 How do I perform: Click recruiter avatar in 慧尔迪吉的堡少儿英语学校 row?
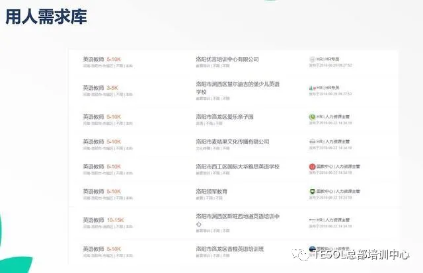coord(312,88)
